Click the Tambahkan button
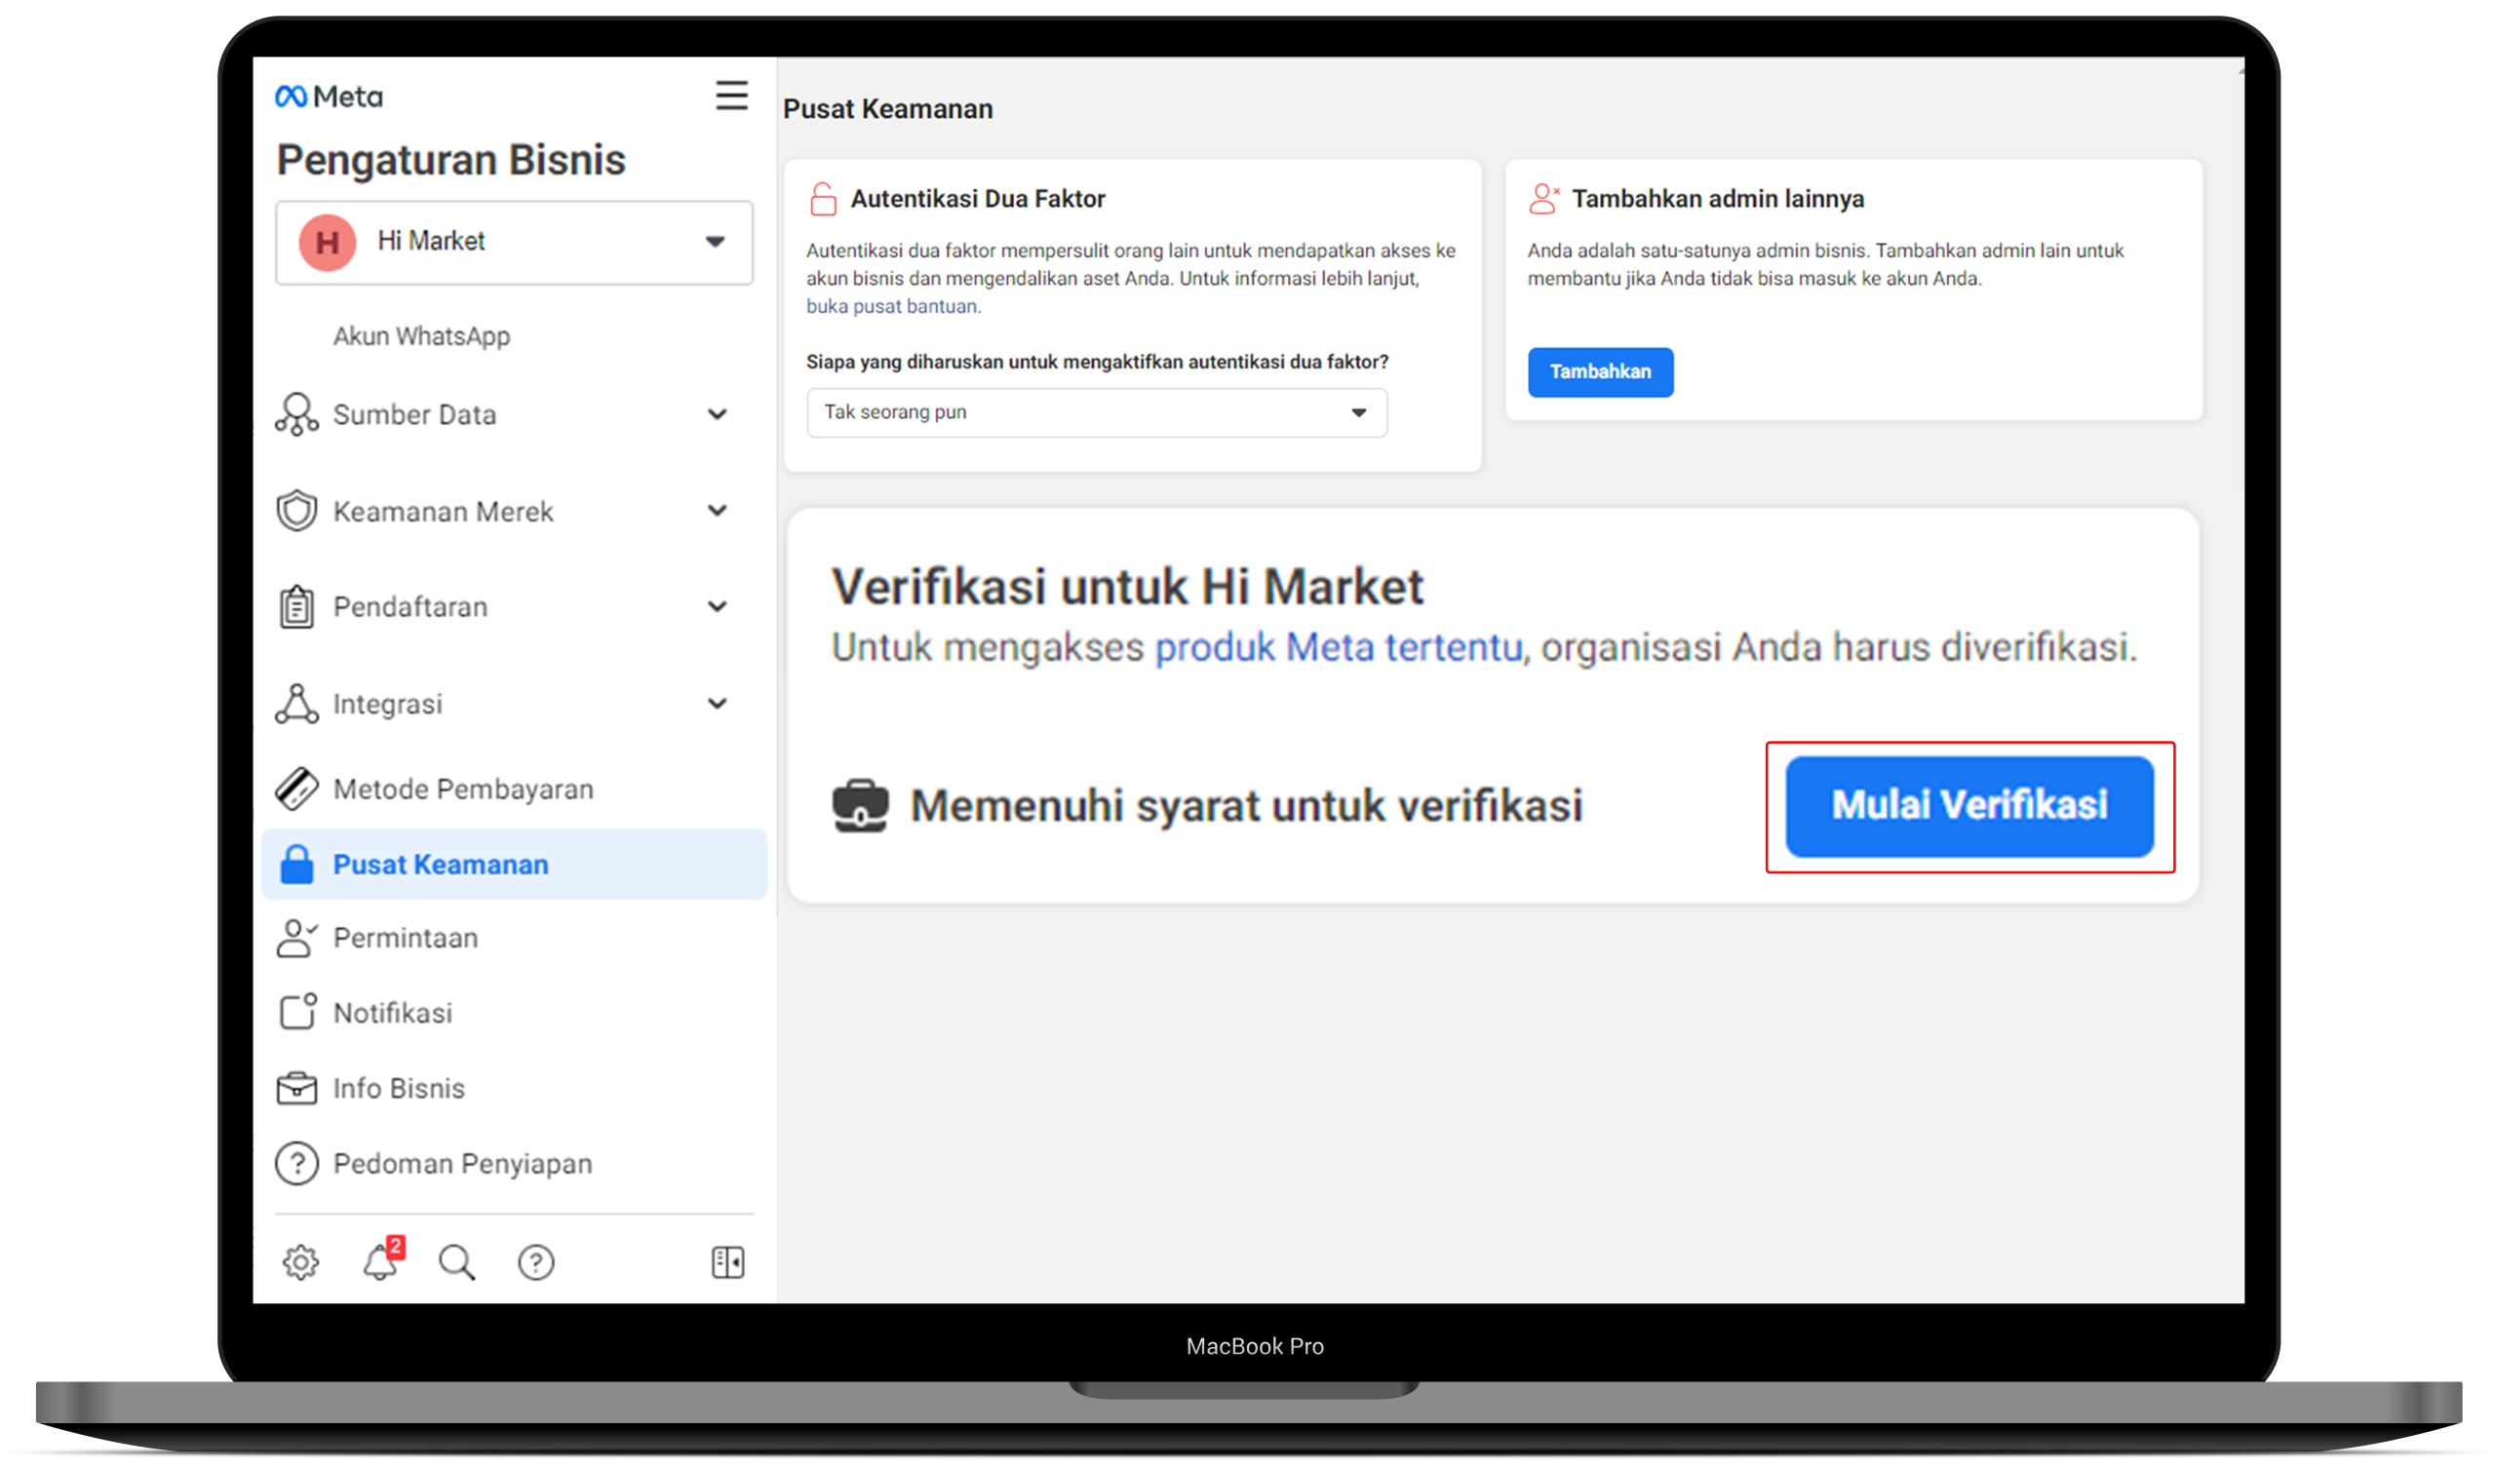The width and height of the screenshot is (2496, 1470). pyautogui.click(x=1600, y=371)
